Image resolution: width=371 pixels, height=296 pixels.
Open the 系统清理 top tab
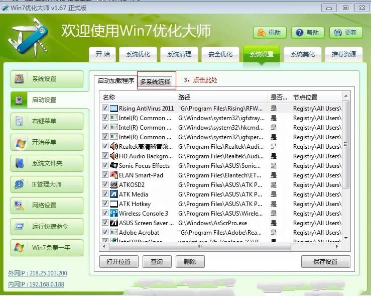click(179, 54)
